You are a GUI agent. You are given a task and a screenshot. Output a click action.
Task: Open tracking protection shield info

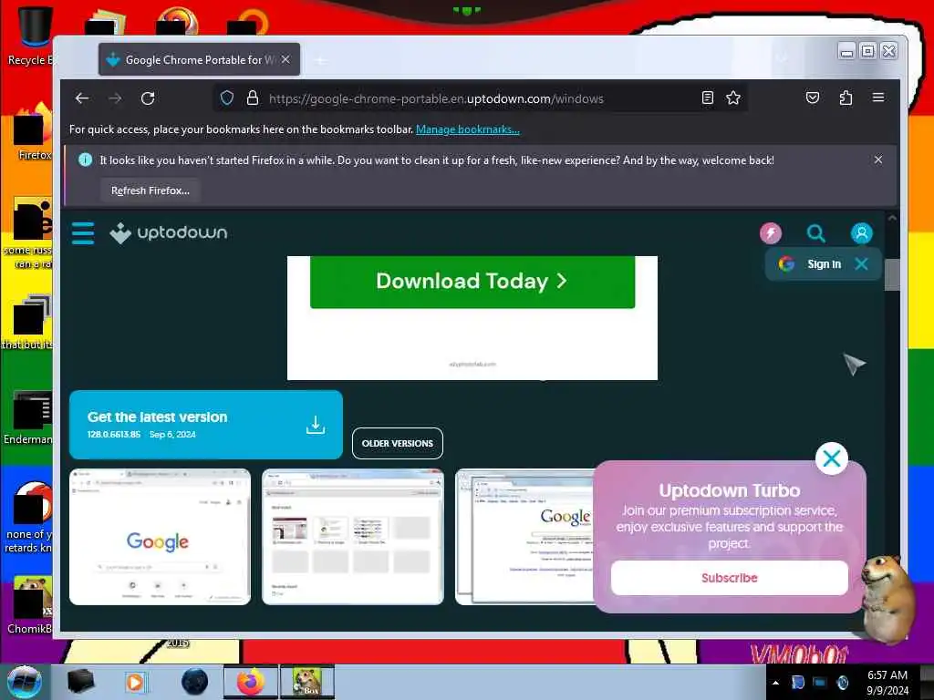(227, 98)
